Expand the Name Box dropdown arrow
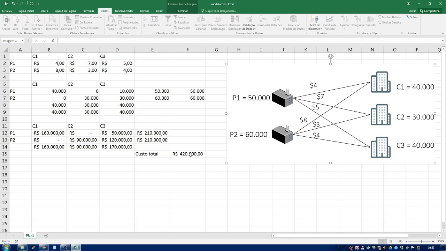446x251 pixels. point(22,41)
